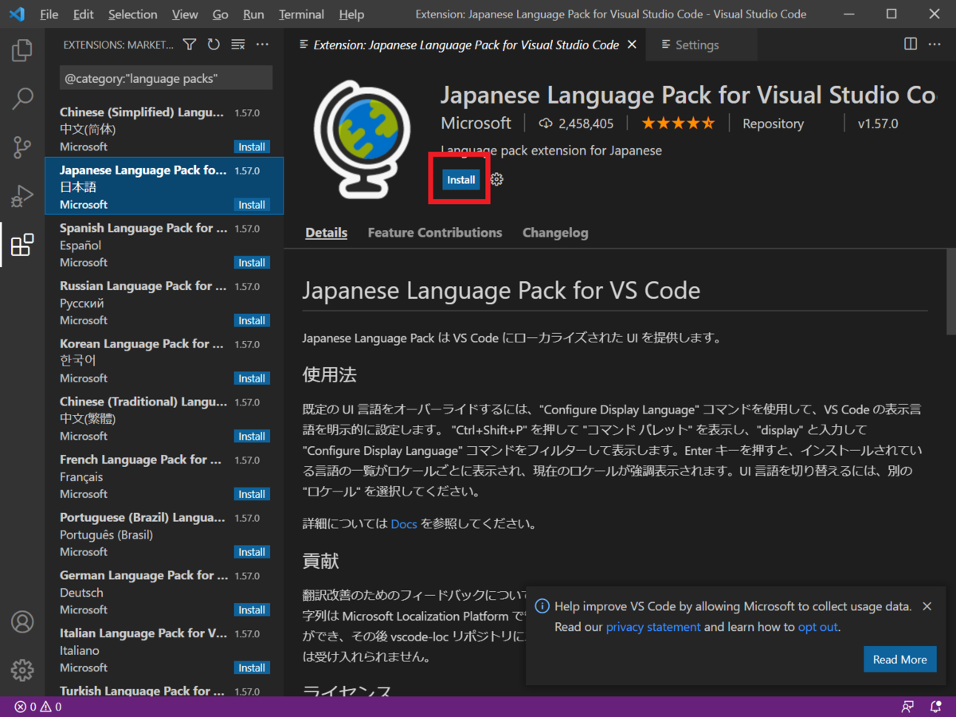Open the Explorer view in activity bar
The height and width of the screenshot is (717, 956).
(x=22, y=51)
